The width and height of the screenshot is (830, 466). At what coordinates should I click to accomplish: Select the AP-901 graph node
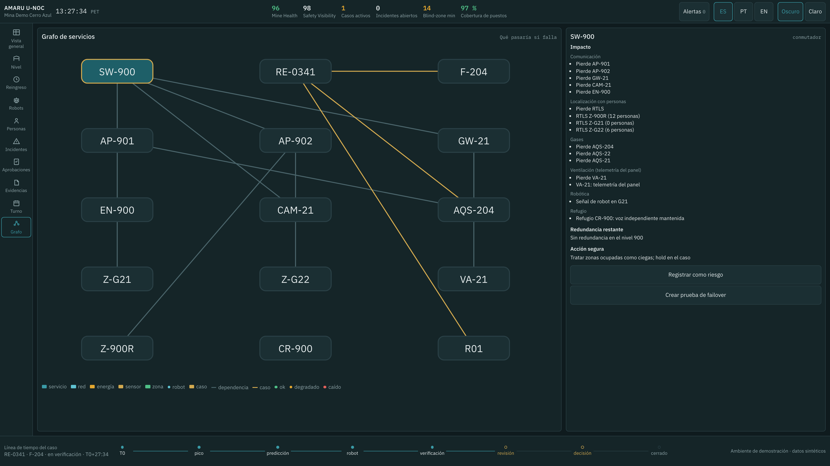[117, 141]
